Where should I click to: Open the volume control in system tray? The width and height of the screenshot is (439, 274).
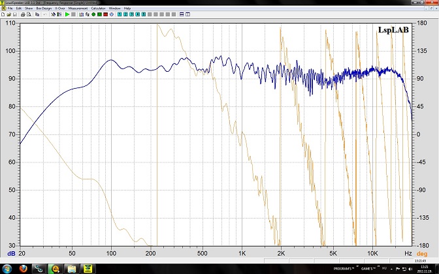point(410,269)
